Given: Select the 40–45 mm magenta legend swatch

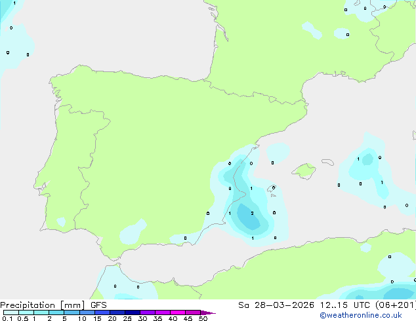Looking at the screenshot, I should coord(178,312).
